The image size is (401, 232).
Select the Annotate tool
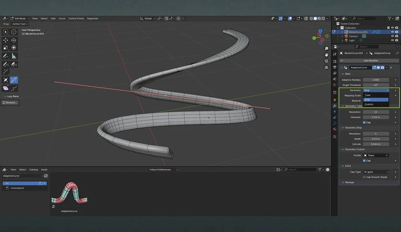6,56
